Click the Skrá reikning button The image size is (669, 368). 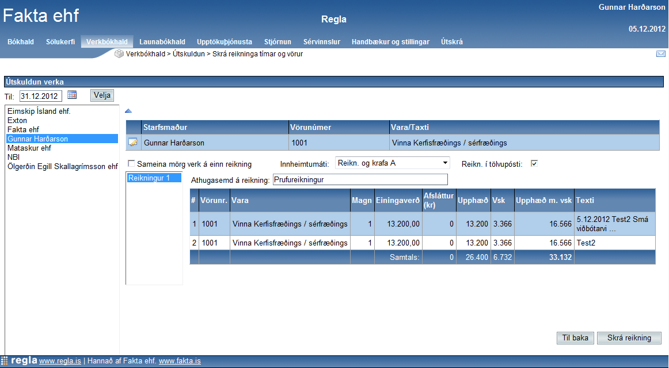pyautogui.click(x=629, y=338)
